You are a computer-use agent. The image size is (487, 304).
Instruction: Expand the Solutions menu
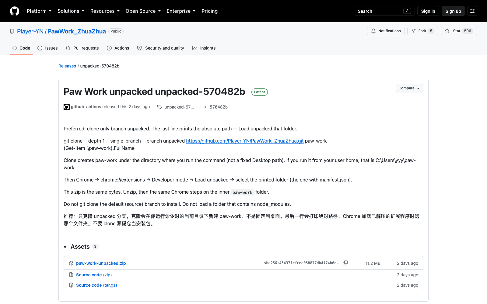tap(71, 11)
